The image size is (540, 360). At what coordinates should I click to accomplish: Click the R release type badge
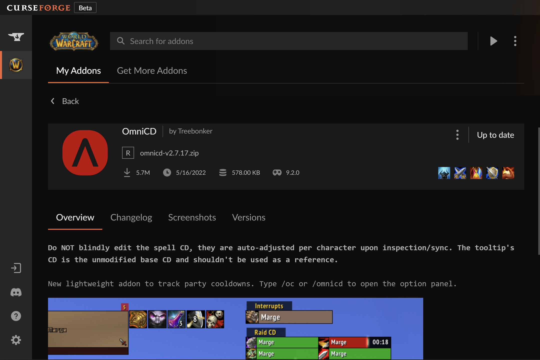(x=128, y=153)
